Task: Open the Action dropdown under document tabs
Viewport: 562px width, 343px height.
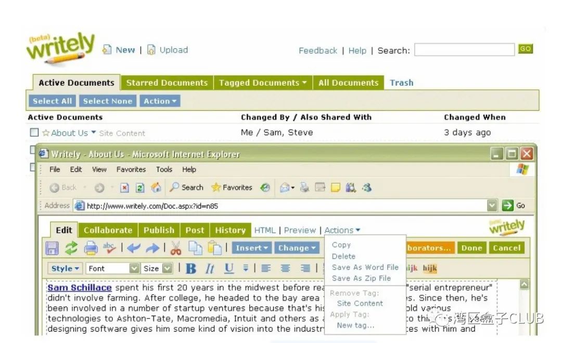Action: 160,101
